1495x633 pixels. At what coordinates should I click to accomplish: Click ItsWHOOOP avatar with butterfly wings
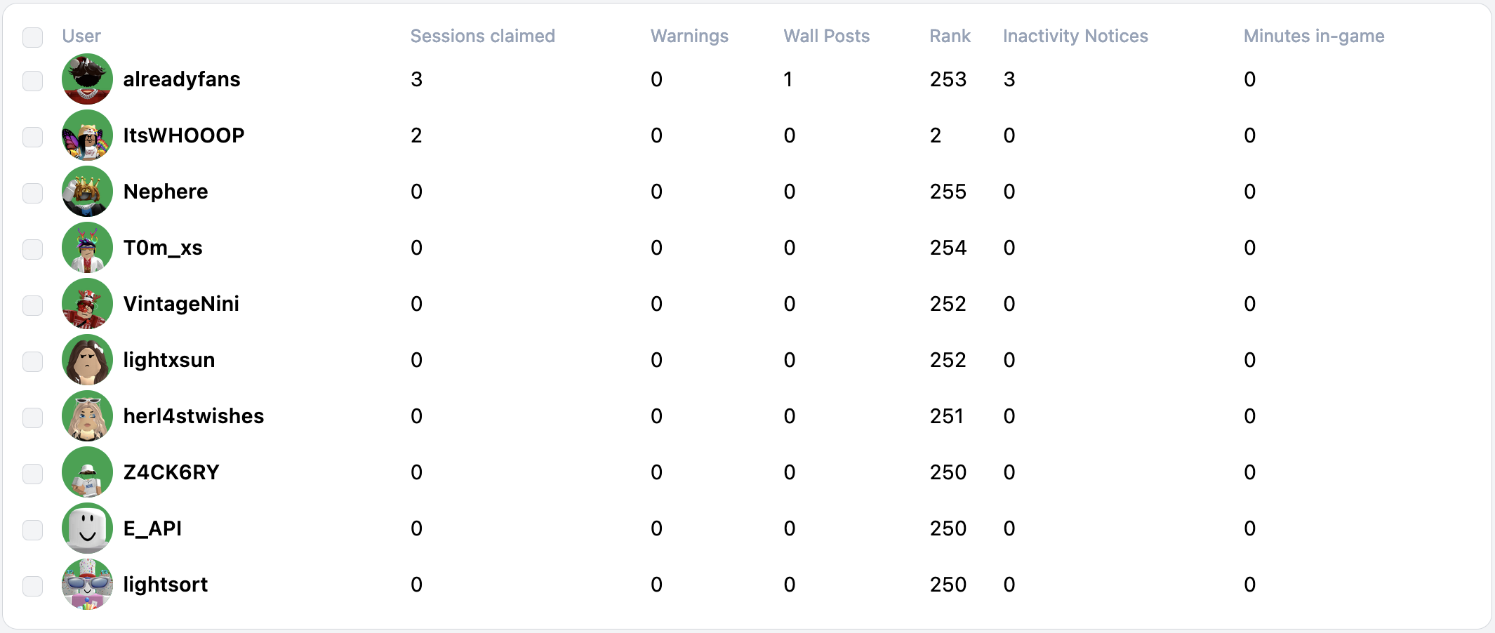87,135
